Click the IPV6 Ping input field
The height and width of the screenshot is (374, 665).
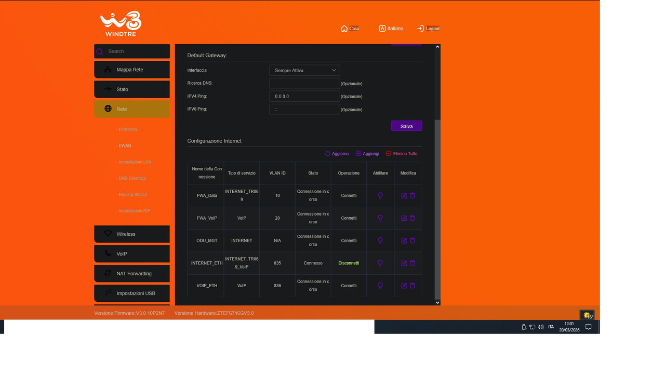(305, 109)
